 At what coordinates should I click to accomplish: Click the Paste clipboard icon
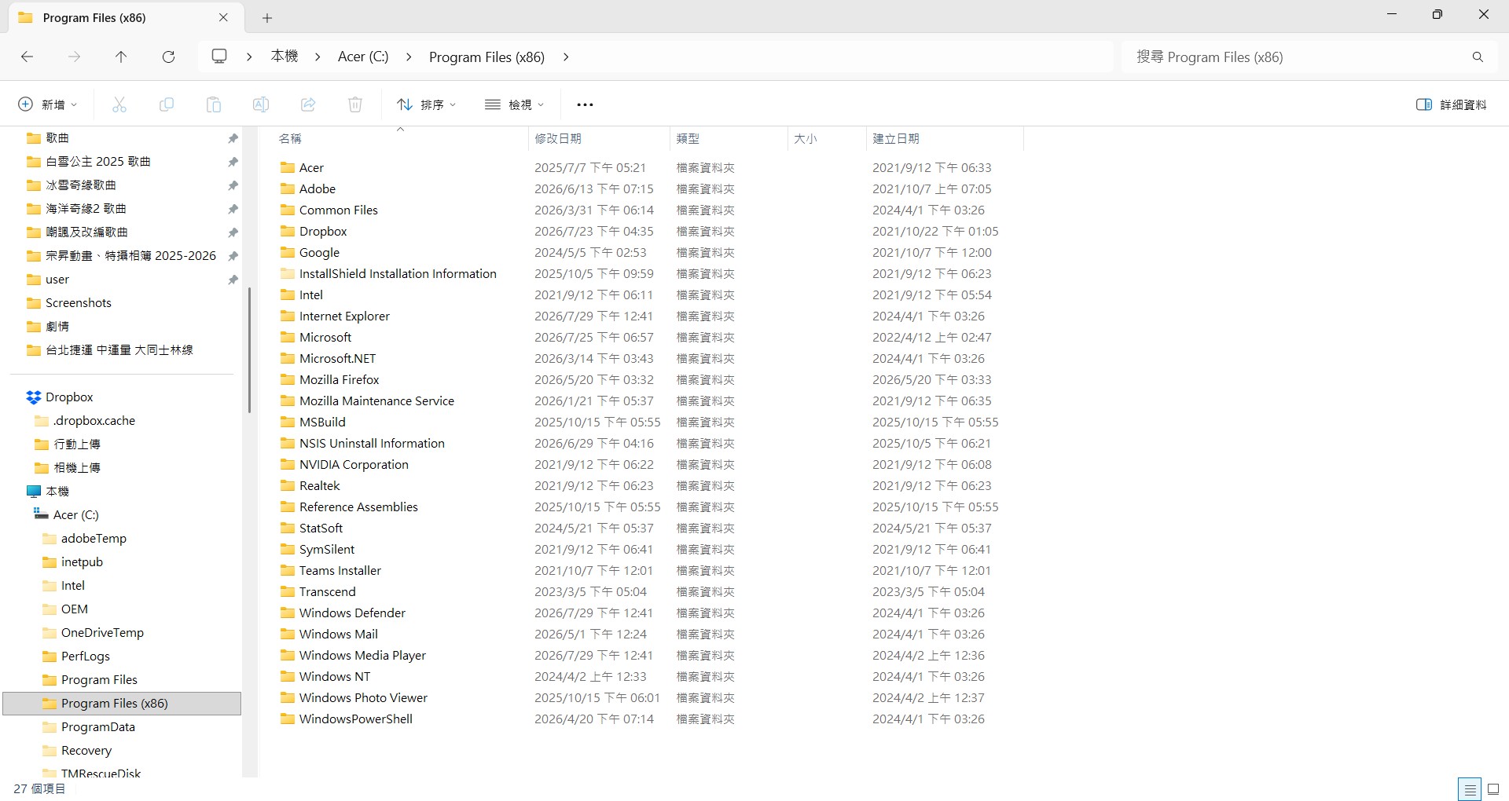coord(214,104)
